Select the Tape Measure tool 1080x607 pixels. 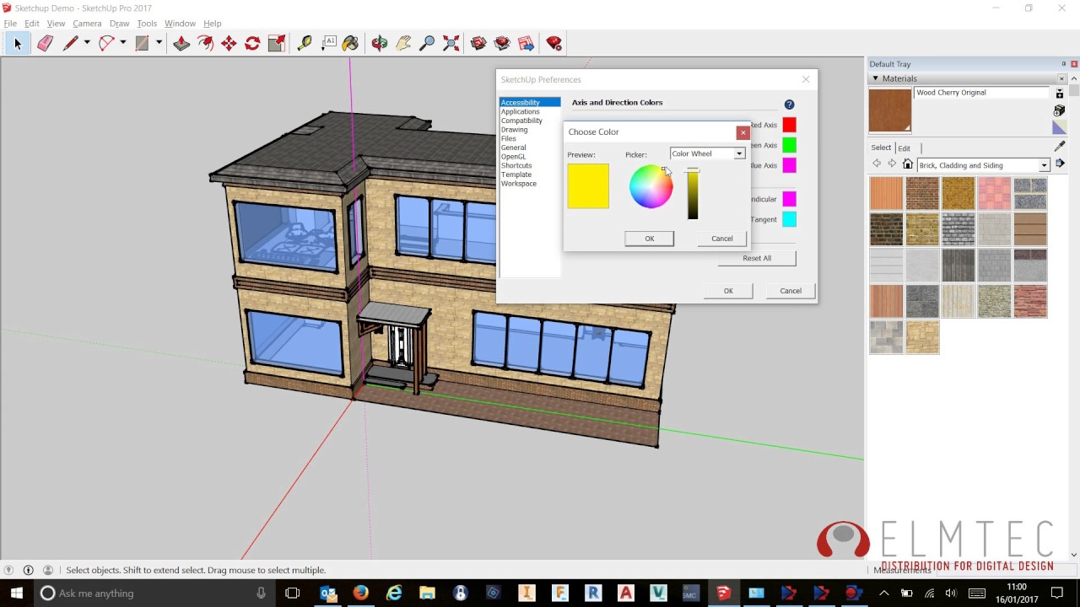[304, 42]
